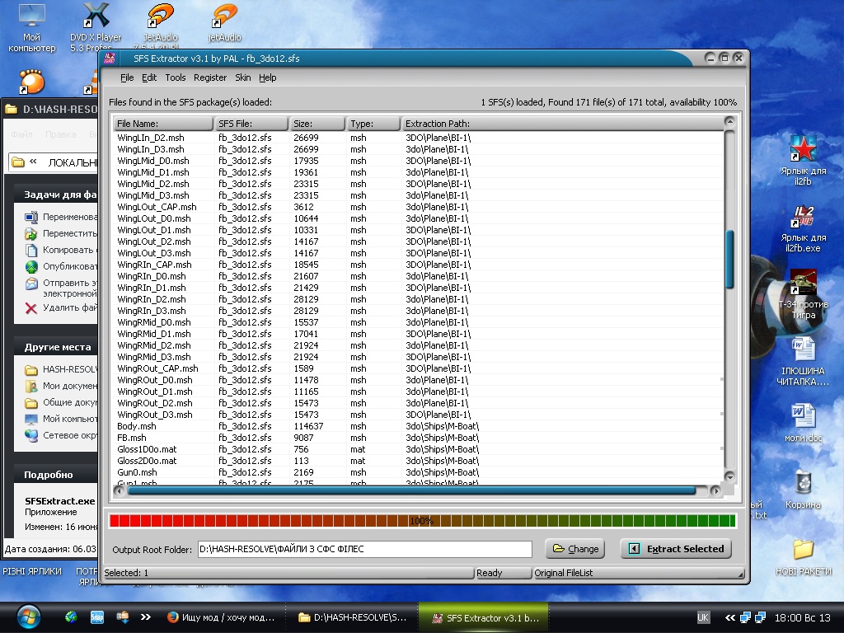Expand the quick launch chevron on the taskbar
The height and width of the screenshot is (633, 844).
coord(146,617)
